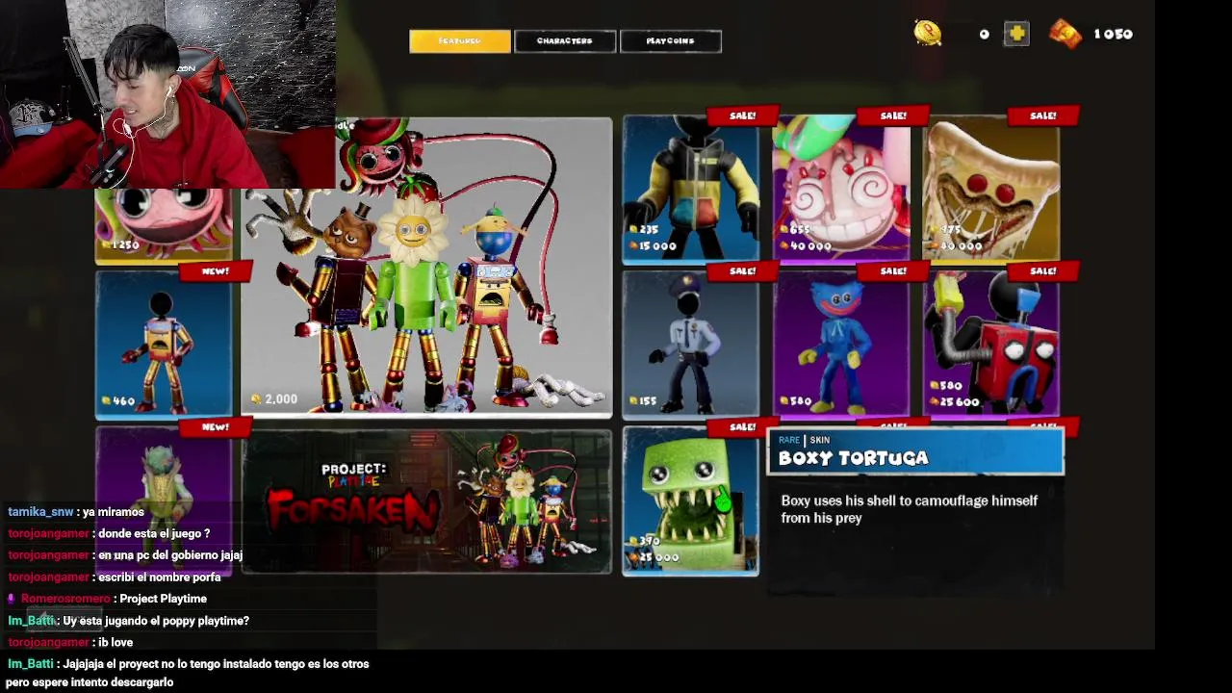Screen dimensions: 1232x693
Task: Click username Romerosromero in chat
Action: coord(65,599)
